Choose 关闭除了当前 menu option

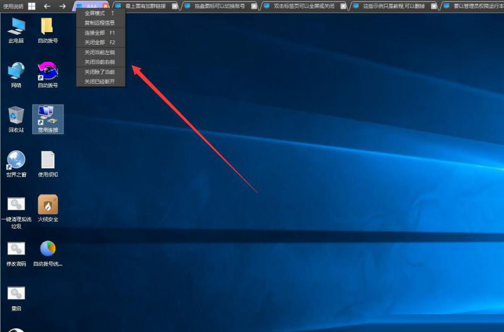point(100,72)
